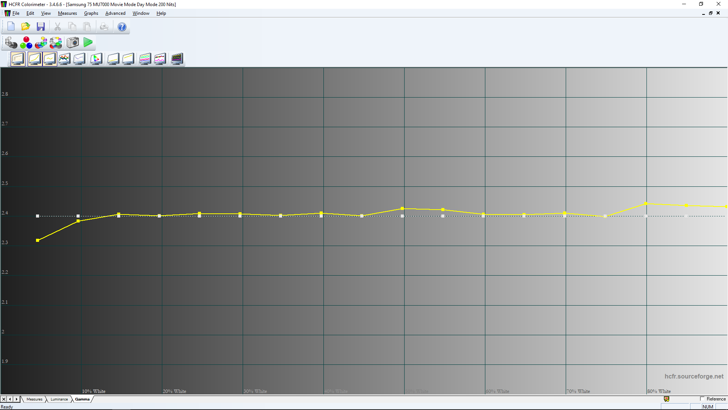
Task: Start continuous measures with green play button
Action: click(88, 43)
